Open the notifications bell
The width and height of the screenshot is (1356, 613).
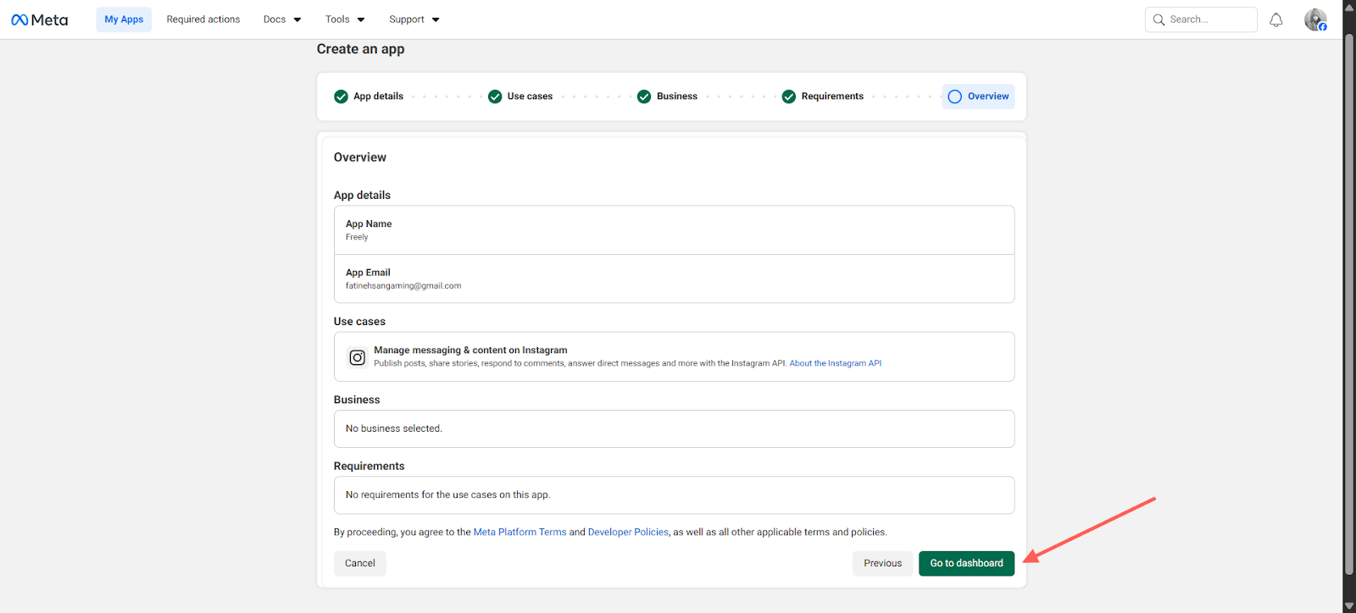(x=1275, y=19)
